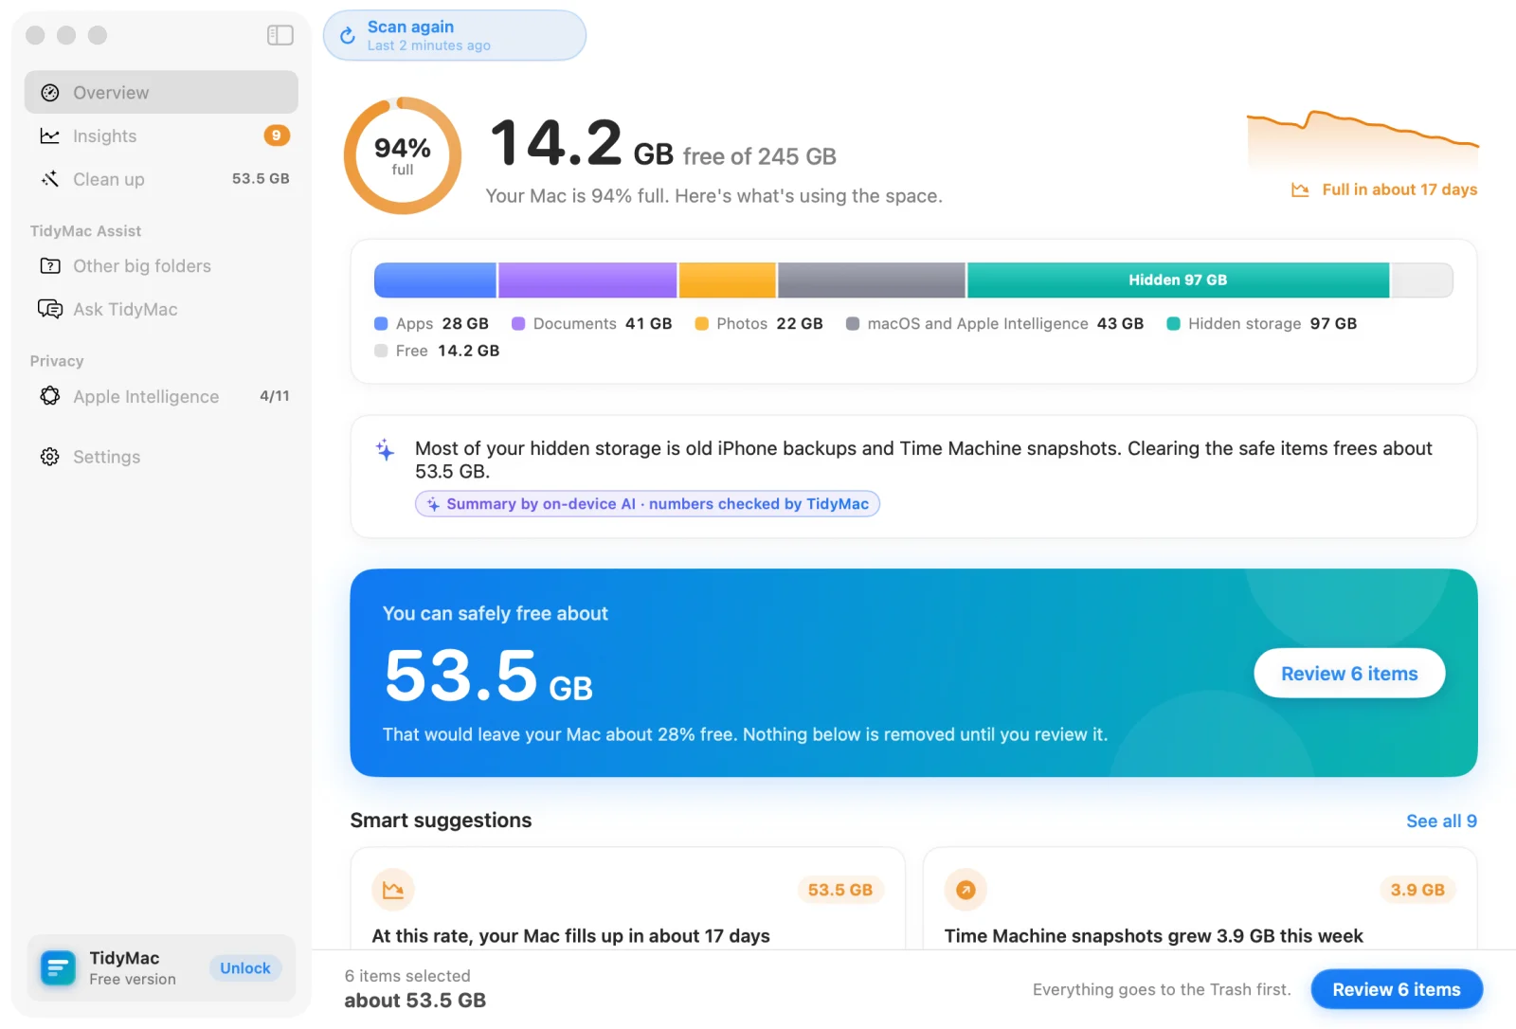This screenshot has width=1516, height=1029.
Task: Click the orange arrow icon in Time Machine card
Action: (x=966, y=890)
